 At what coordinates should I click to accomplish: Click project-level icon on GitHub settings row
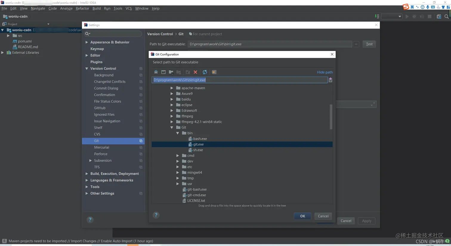pos(141,108)
